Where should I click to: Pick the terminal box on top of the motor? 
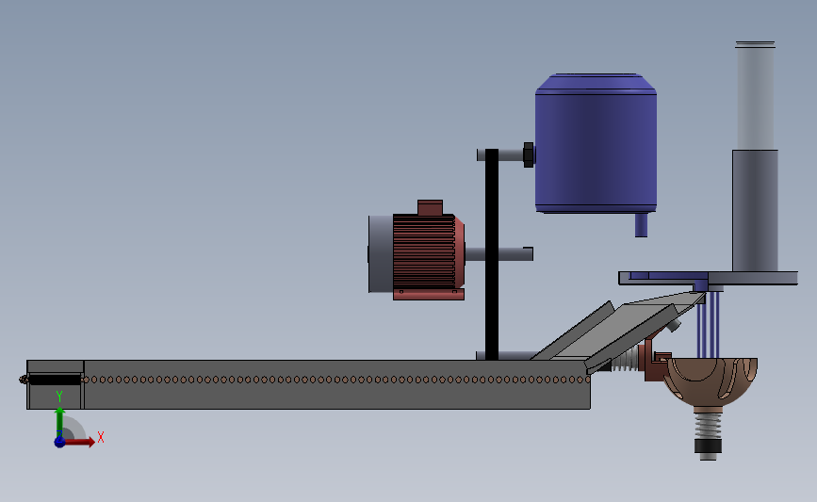pyautogui.click(x=430, y=207)
